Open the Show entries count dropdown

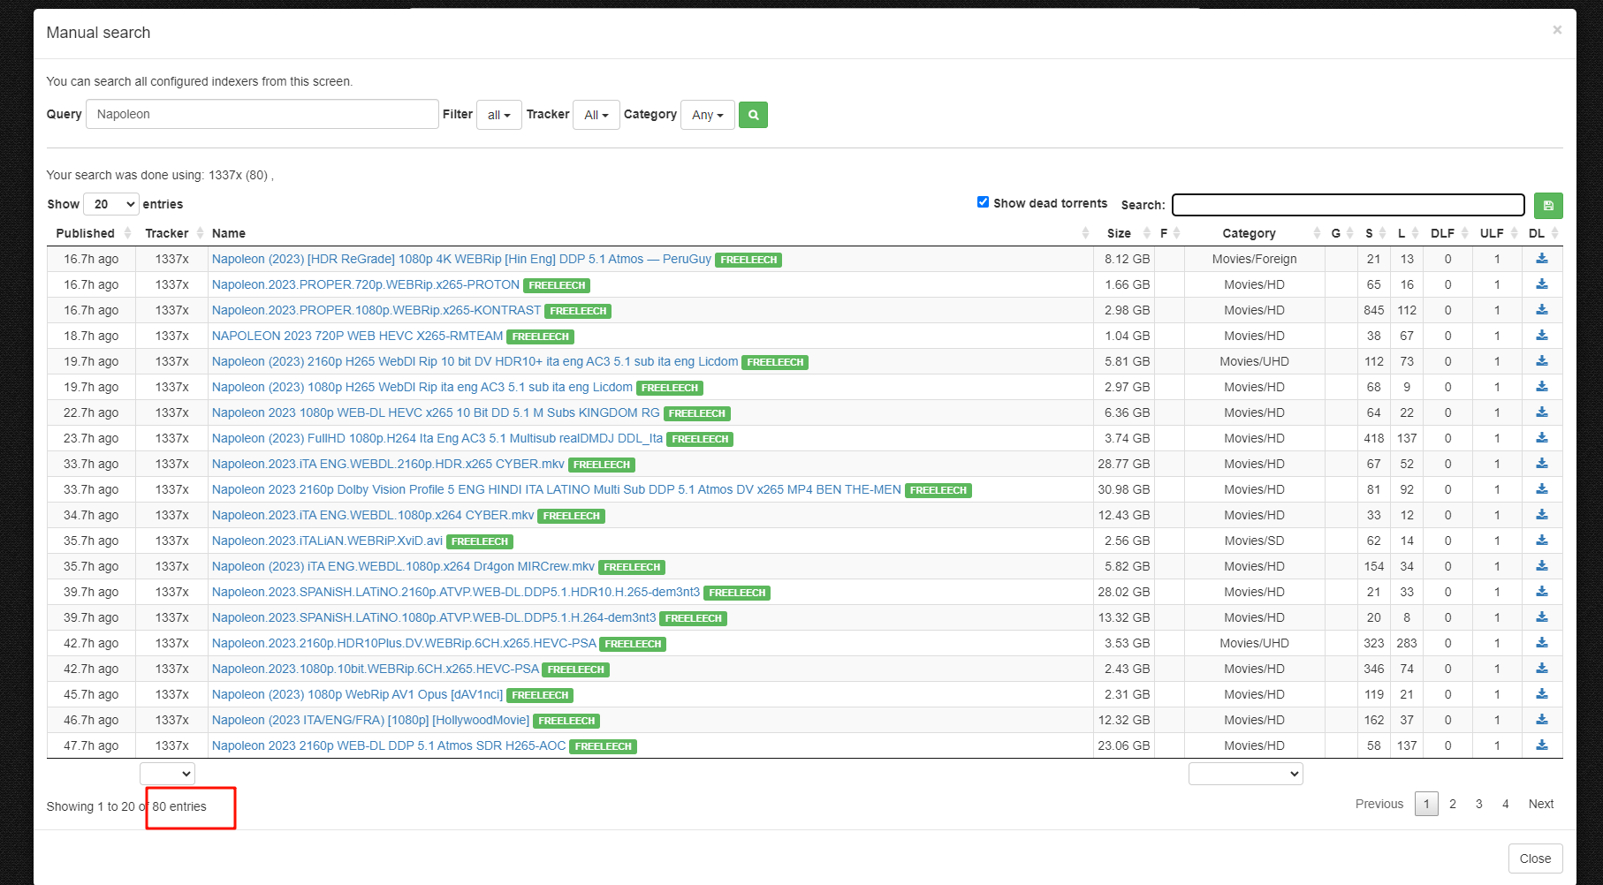(111, 204)
